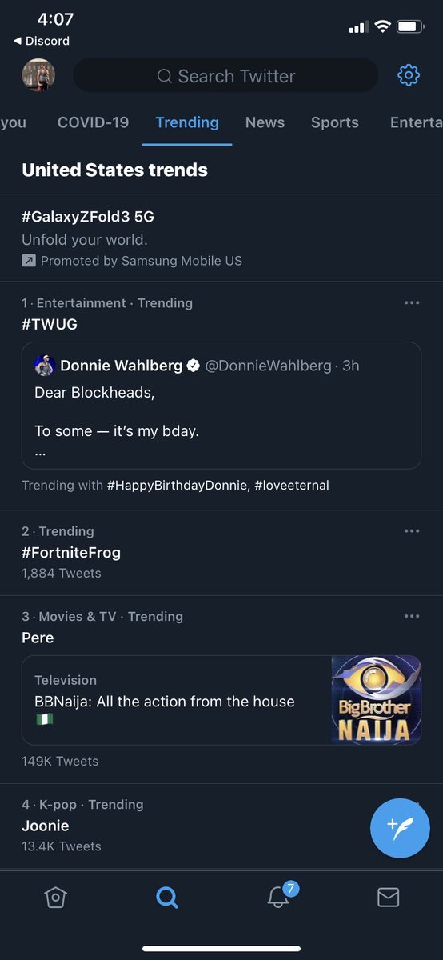The height and width of the screenshot is (960, 443).
Task: Switch to the Sports tab
Action: [335, 122]
